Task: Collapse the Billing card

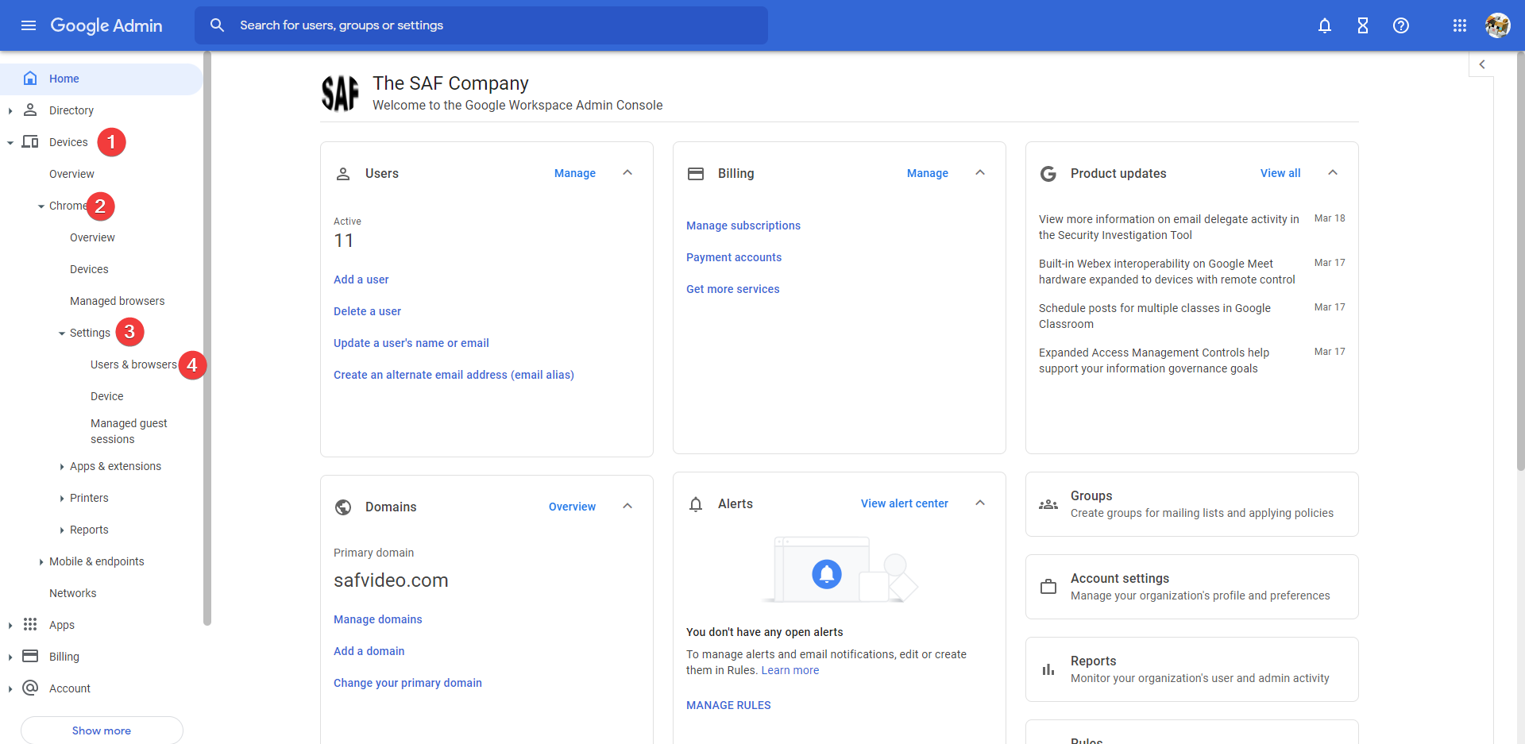Action: click(980, 172)
